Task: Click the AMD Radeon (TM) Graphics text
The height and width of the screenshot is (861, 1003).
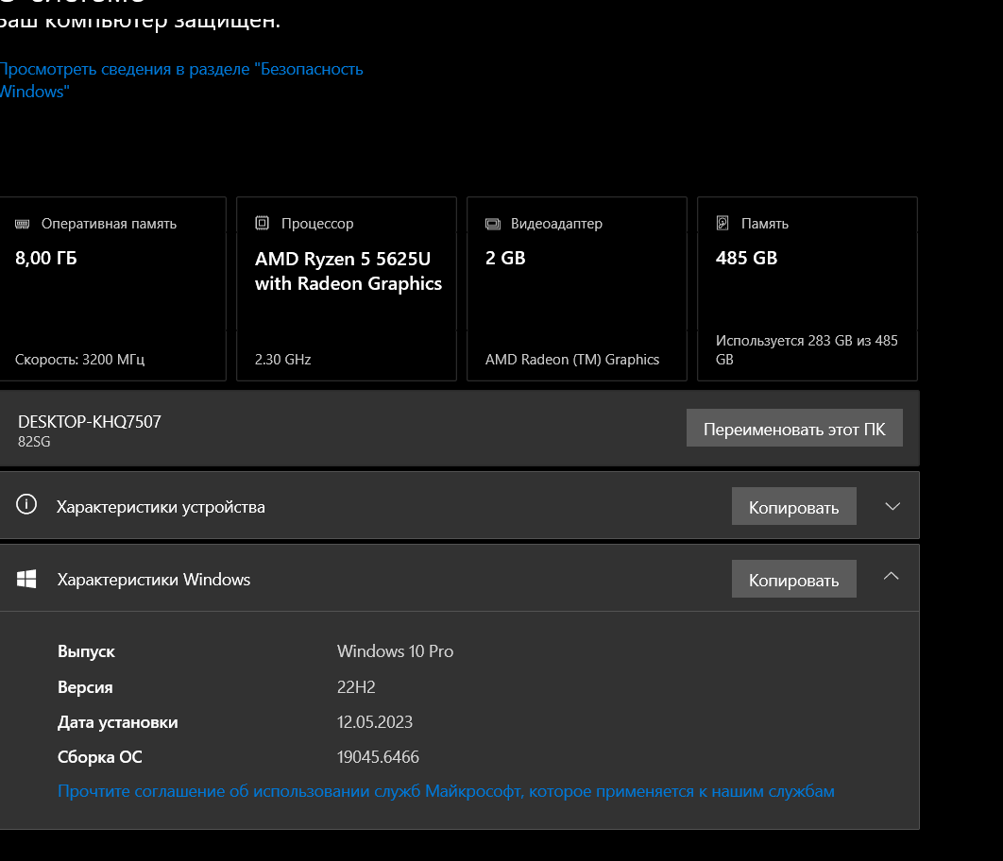Action: pyautogui.click(x=572, y=360)
